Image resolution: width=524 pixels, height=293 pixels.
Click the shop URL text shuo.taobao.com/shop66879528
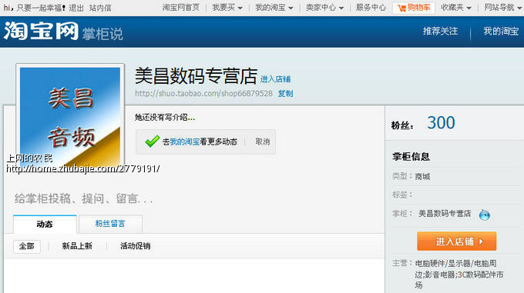204,94
